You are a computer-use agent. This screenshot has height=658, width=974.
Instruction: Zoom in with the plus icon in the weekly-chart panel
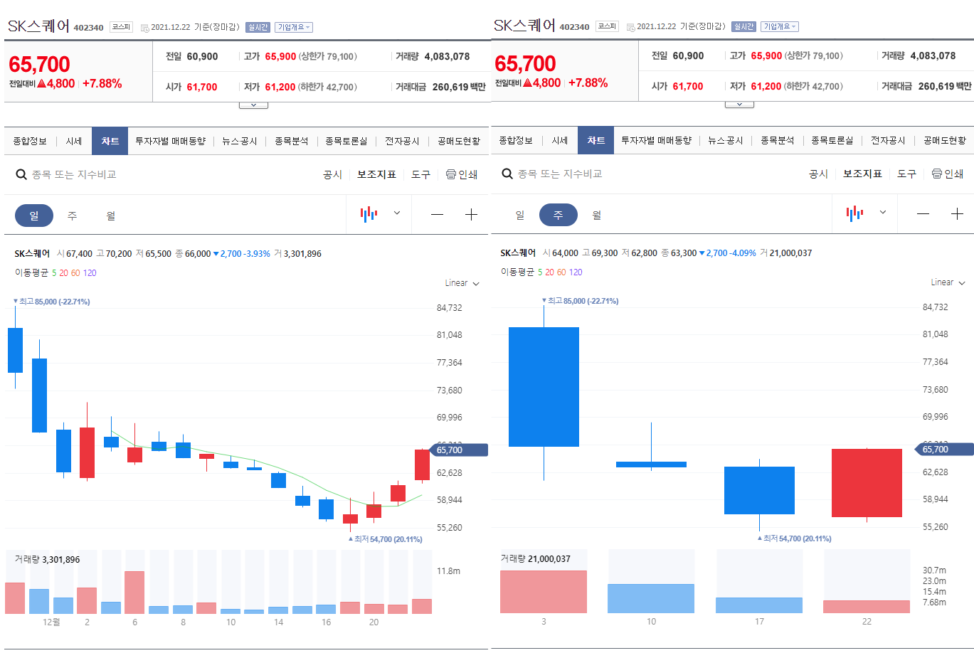click(x=957, y=213)
